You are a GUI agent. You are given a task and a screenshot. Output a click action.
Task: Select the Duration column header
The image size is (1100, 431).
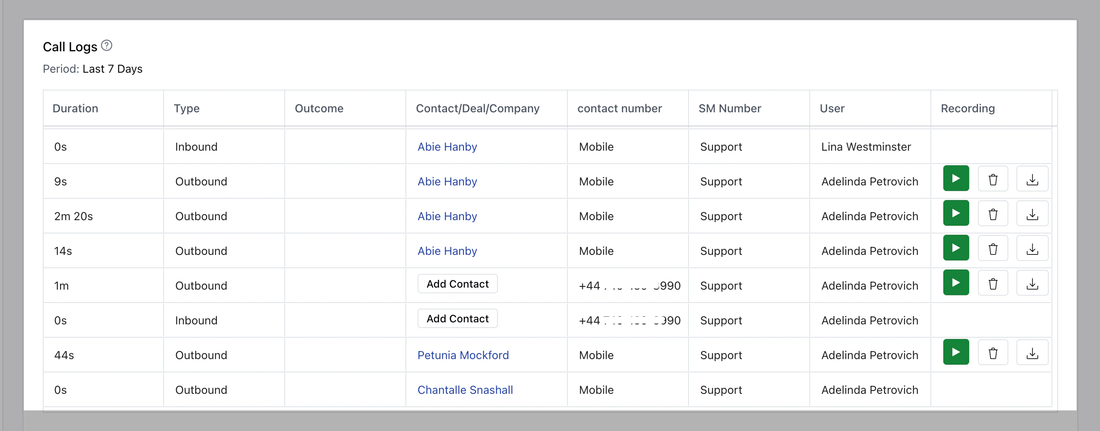tap(75, 109)
